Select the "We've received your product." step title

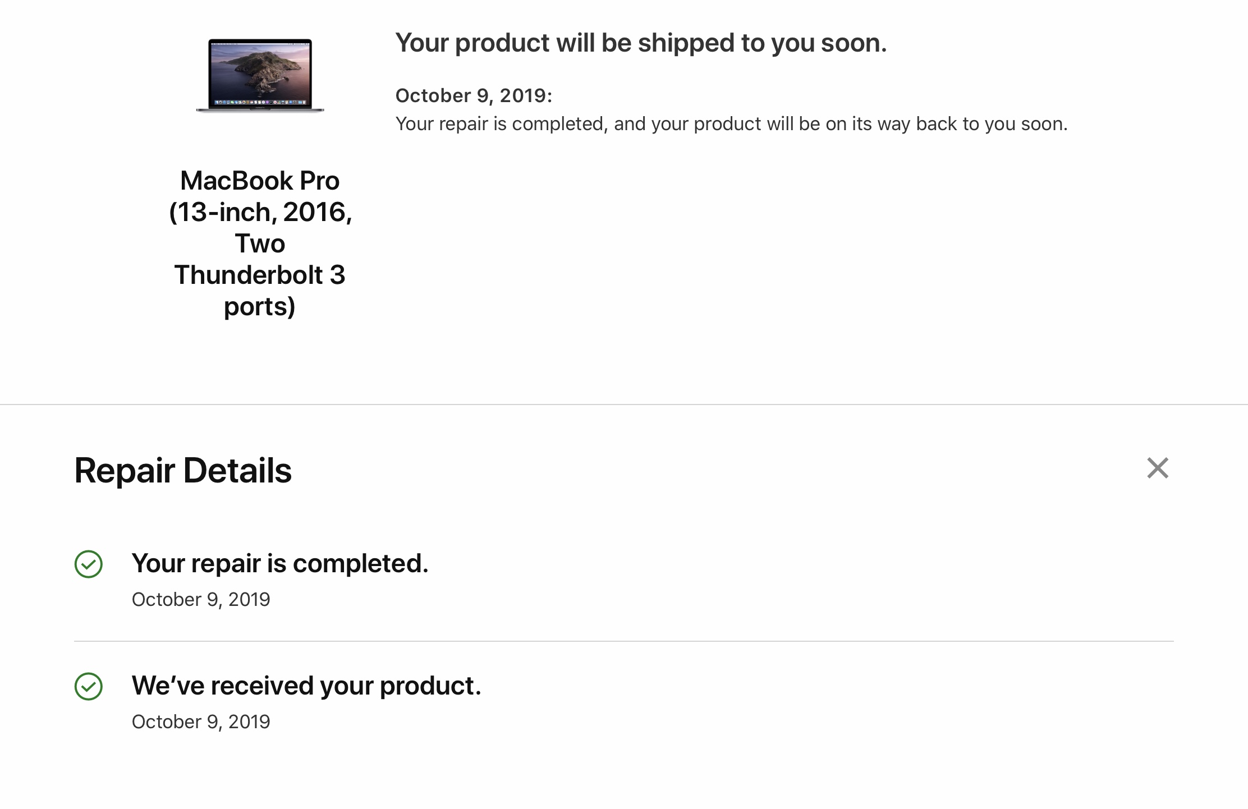click(x=306, y=686)
